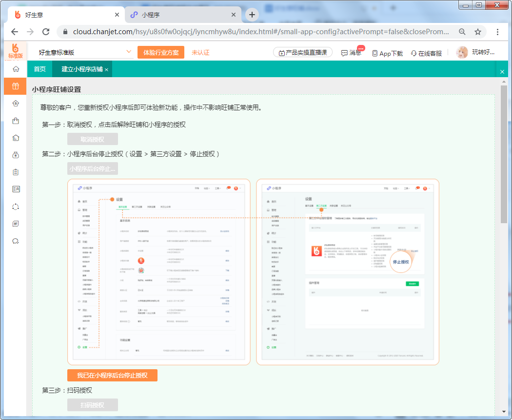Screen dimensions: 512x420
Task: Select the gift box sidebar icon
Action: [x=15, y=86]
